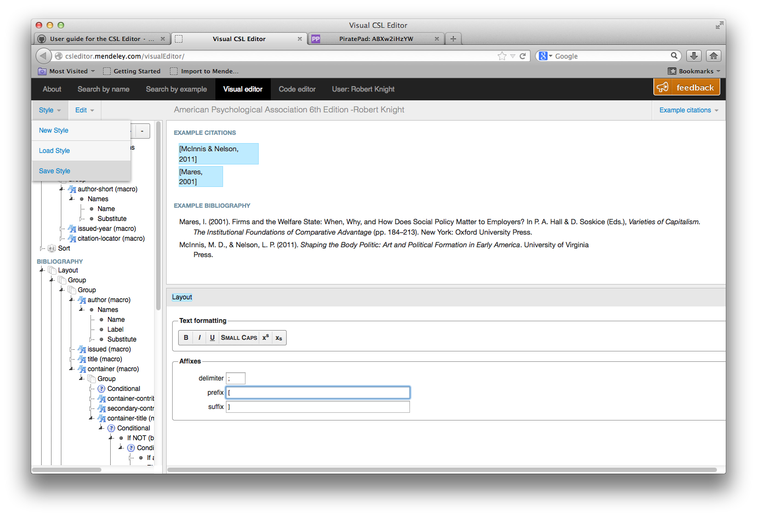Expand the Sort tree node
This screenshot has width=757, height=517.
tap(42, 248)
